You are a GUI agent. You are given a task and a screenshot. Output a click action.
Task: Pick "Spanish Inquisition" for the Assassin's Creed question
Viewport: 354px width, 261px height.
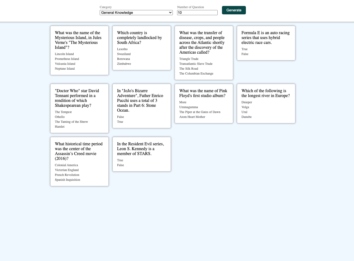point(67,180)
